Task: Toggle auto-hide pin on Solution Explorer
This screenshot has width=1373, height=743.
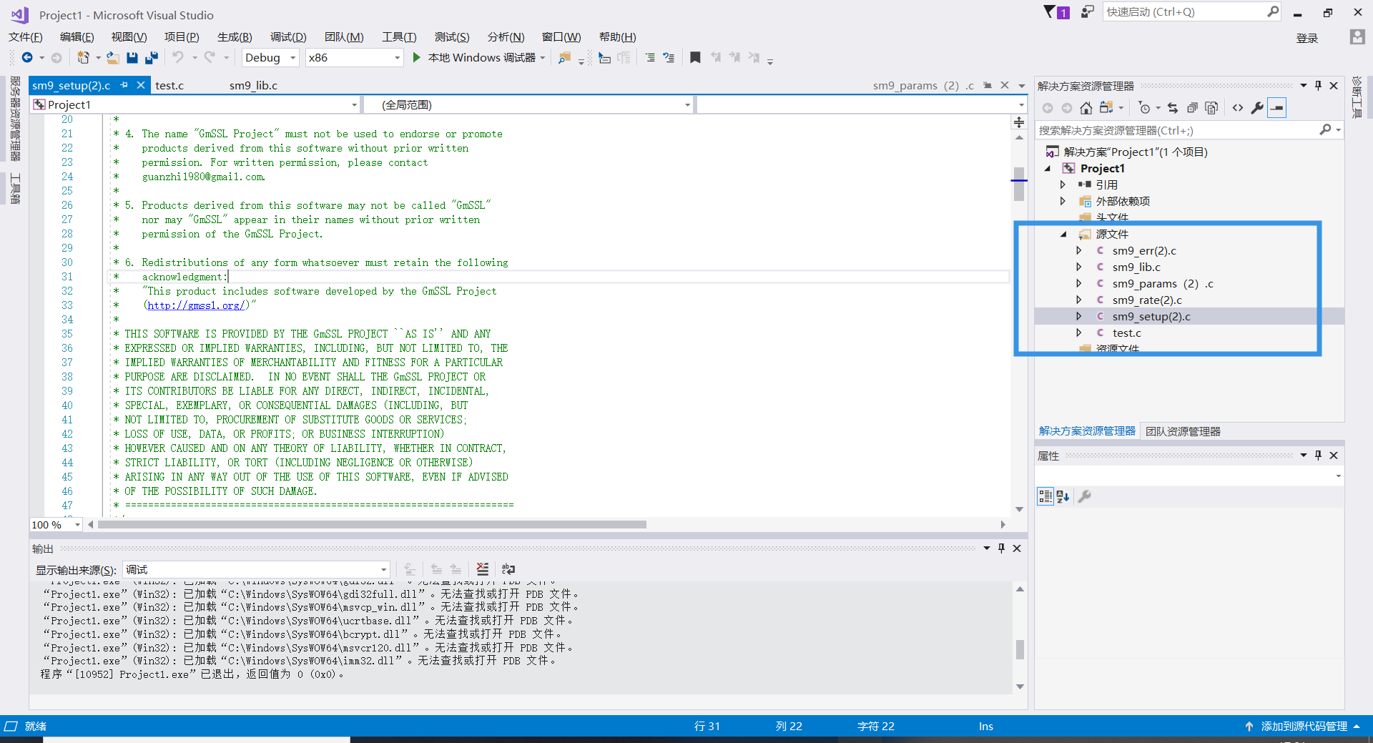Action: coord(1318,86)
